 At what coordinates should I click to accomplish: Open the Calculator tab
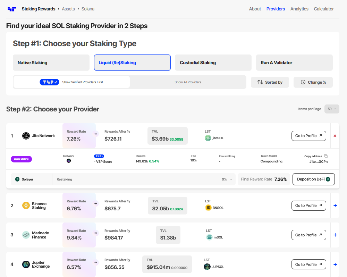point(323,9)
